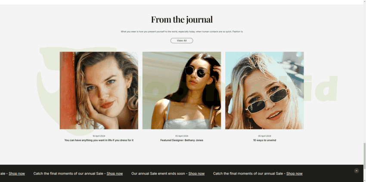366x182 pixels.
Task: Click 'Our annual Sale enent ends soon' text
Action: pos(158,173)
